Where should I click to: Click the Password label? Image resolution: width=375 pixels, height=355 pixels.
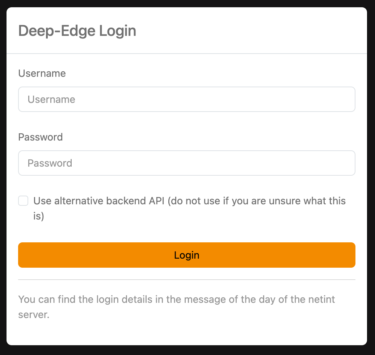(x=41, y=137)
